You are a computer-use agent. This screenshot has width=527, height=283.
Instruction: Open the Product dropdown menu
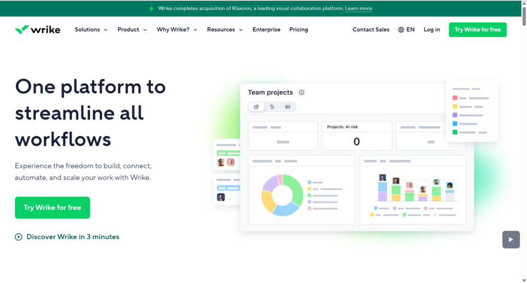point(132,30)
